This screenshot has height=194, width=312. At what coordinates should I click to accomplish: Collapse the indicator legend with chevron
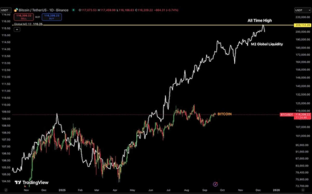[17, 30]
